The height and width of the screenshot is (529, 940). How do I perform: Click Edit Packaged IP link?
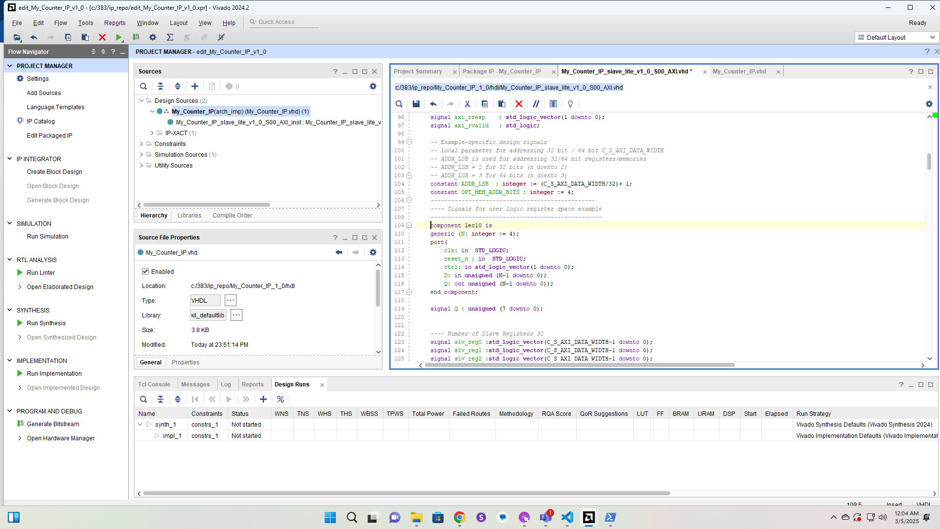49,136
